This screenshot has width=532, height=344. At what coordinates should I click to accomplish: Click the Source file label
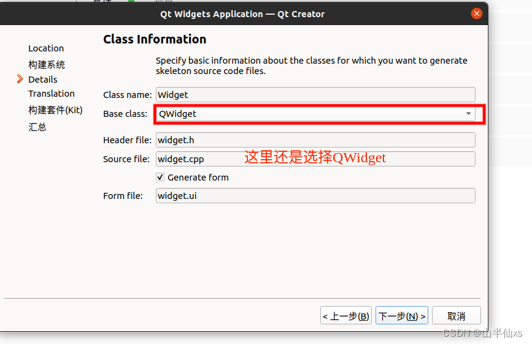coord(126,159)
